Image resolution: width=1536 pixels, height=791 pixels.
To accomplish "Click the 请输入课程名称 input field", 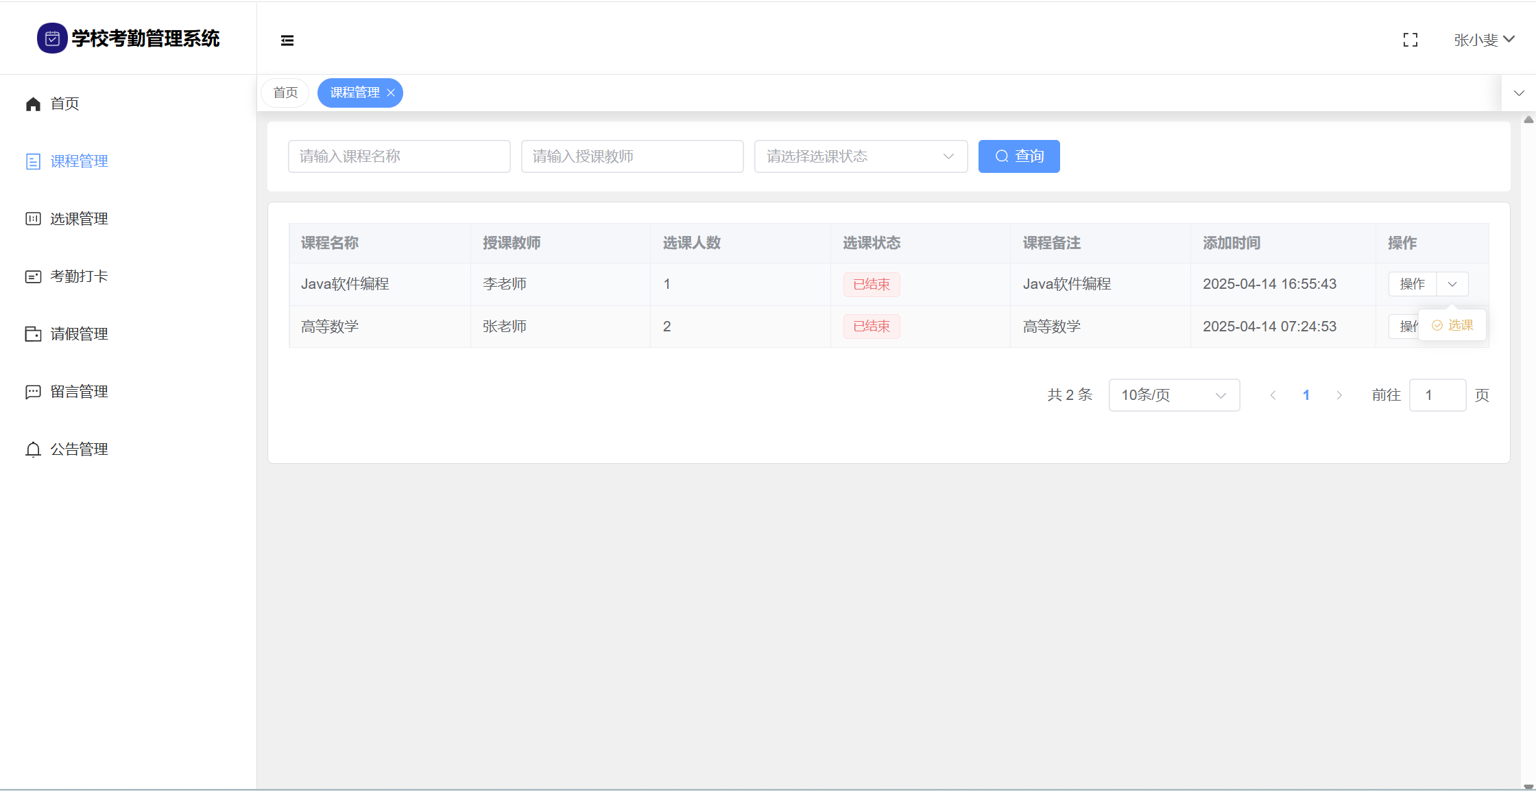I will click(x=399, y=156).
